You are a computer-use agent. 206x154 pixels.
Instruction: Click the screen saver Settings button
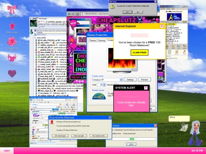point(130,79)
